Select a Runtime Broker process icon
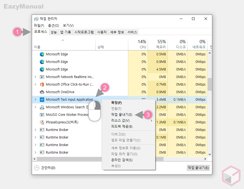The height and width of the screenshot is (189, 244). point(42,130)
